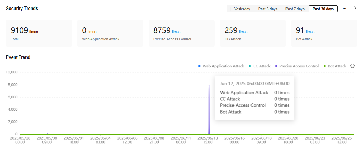364x148 pixels.
Task: Click the 10,000 y-axis label
Action: click(11, 72)
